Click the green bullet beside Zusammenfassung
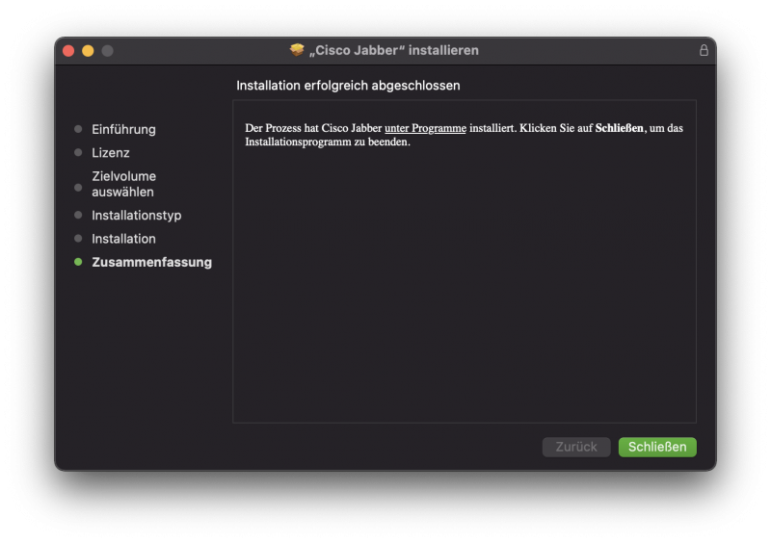The height and width of the screenshot is (543, 771). [x=78, y=262]
